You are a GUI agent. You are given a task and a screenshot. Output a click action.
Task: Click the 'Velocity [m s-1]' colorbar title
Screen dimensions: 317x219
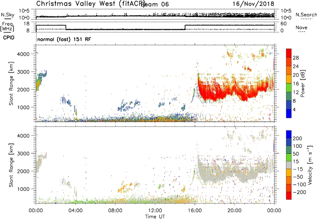click(x=310, y=165)
